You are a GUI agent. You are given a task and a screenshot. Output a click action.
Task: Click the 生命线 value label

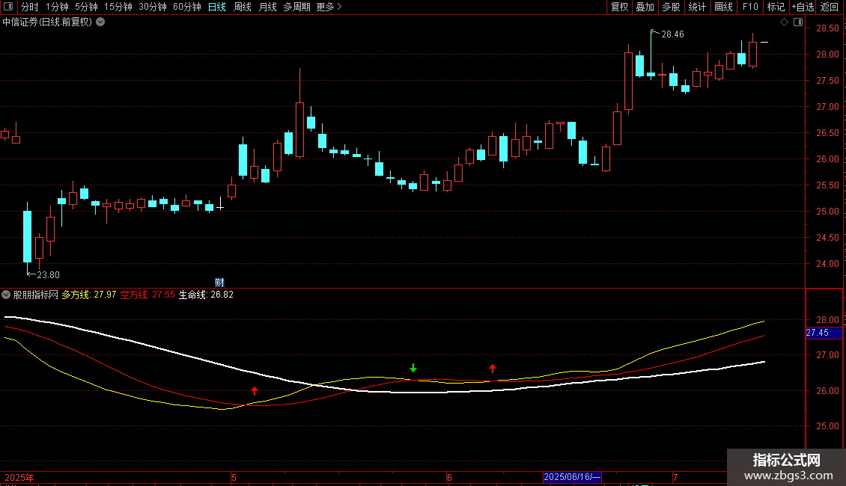pos(206,295)
